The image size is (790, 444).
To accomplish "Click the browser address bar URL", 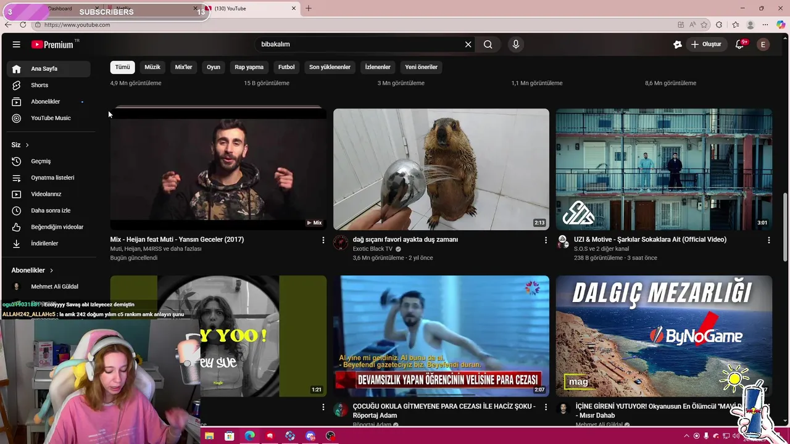I will 77,25.
